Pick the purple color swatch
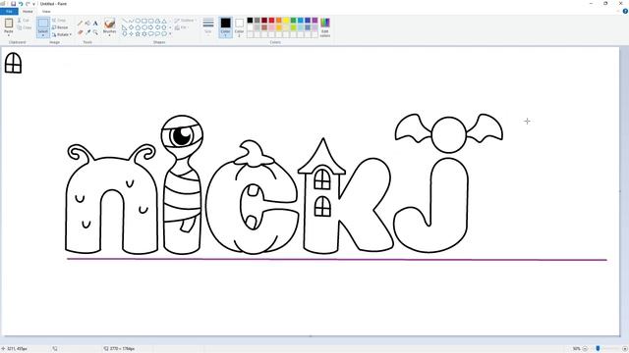The image size is (629, 353). point(314,21)
